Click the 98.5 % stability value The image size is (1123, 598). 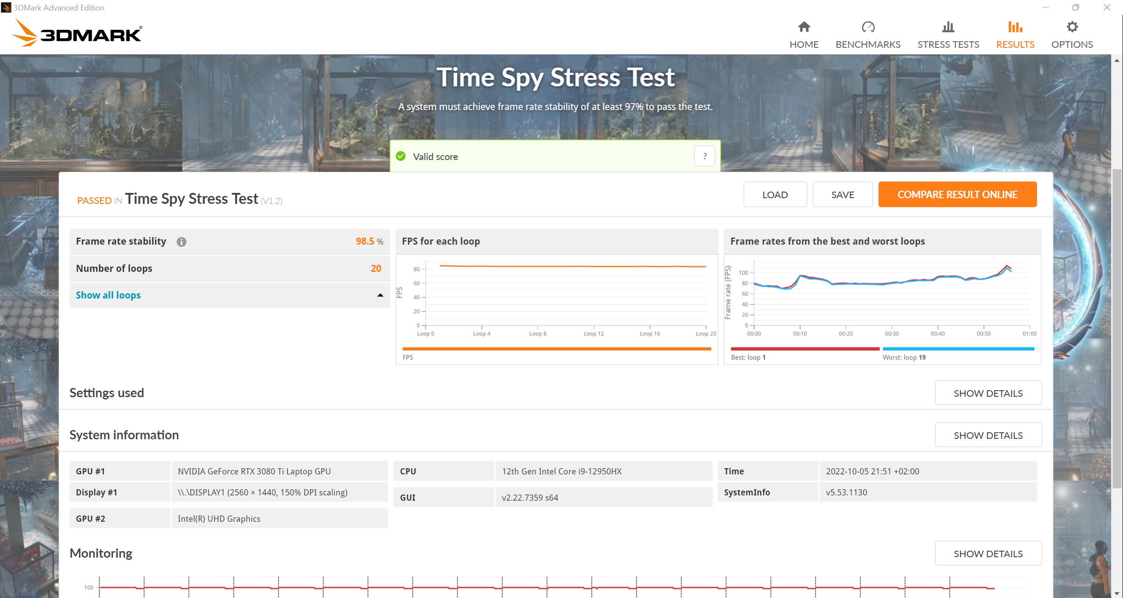click(369, 242)
